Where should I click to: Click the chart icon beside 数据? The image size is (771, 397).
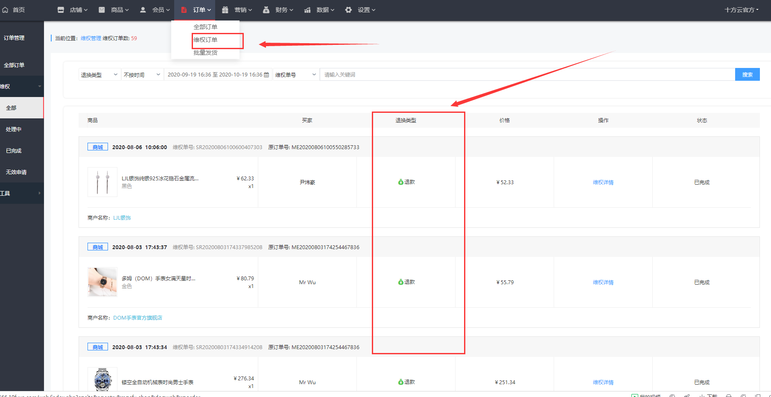pyautogui.click(x=307, y=10)
